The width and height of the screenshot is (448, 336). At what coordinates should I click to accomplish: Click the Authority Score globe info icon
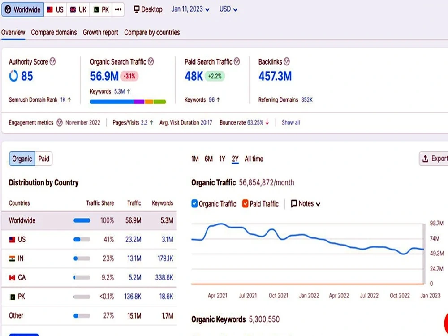(x=52, y=61)
